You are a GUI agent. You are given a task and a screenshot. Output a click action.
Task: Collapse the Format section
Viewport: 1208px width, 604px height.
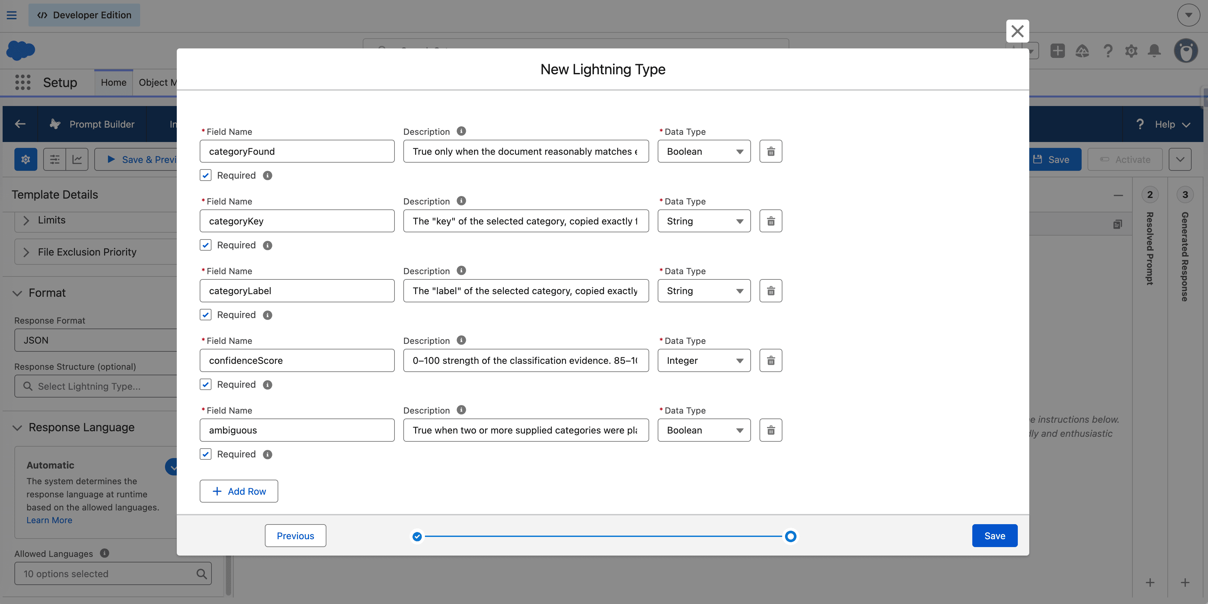17,293
